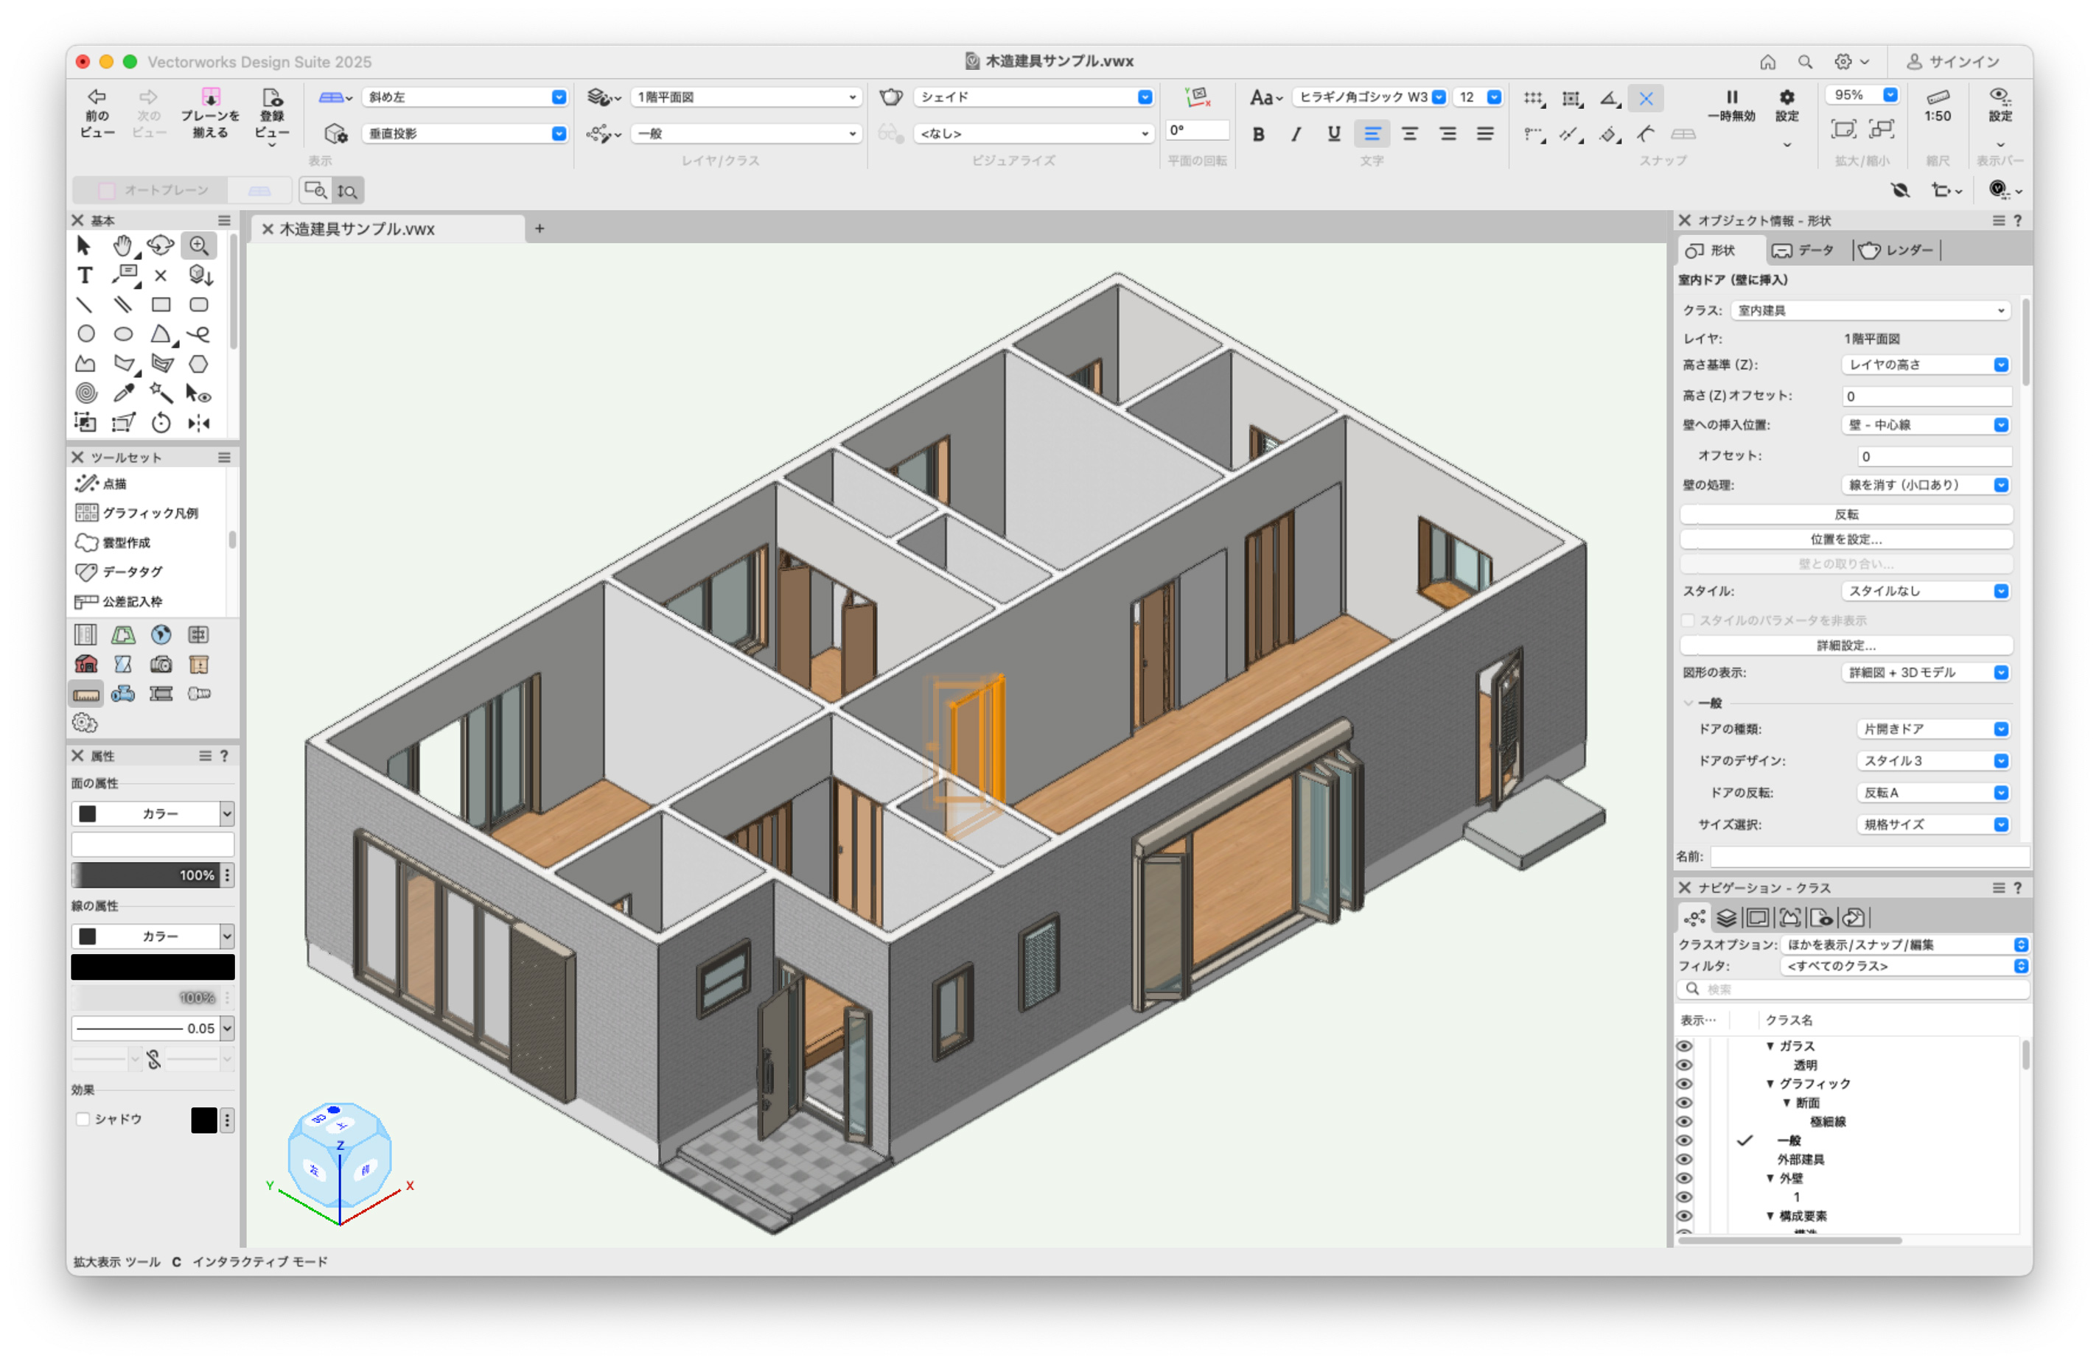Viewport: 2099px width, 1363px height.
Task: Open the 点描 tool in Toolsets
Action: click(102, 484)
